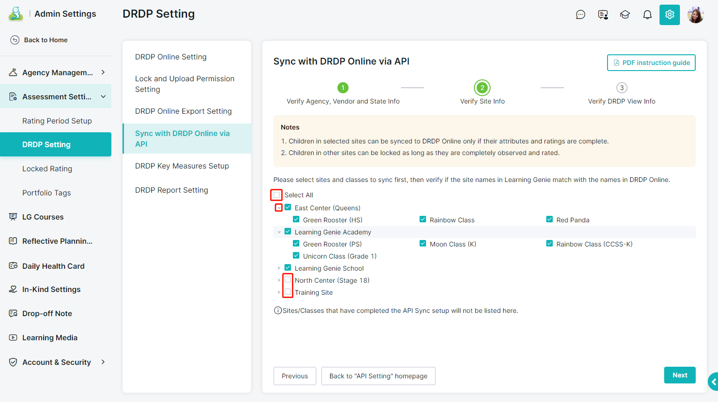Click the Learning Media sidebar icon
This screenshot has width=718, height=402.
point(13,337)
